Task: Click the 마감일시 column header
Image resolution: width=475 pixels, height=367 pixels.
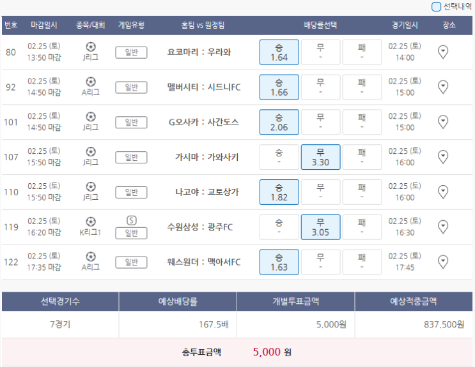Action: (44, 25)
